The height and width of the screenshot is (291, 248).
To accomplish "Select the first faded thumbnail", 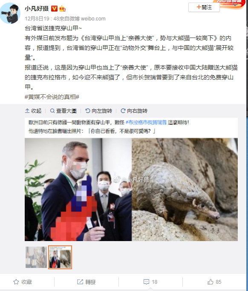I will tap(36, 257).
